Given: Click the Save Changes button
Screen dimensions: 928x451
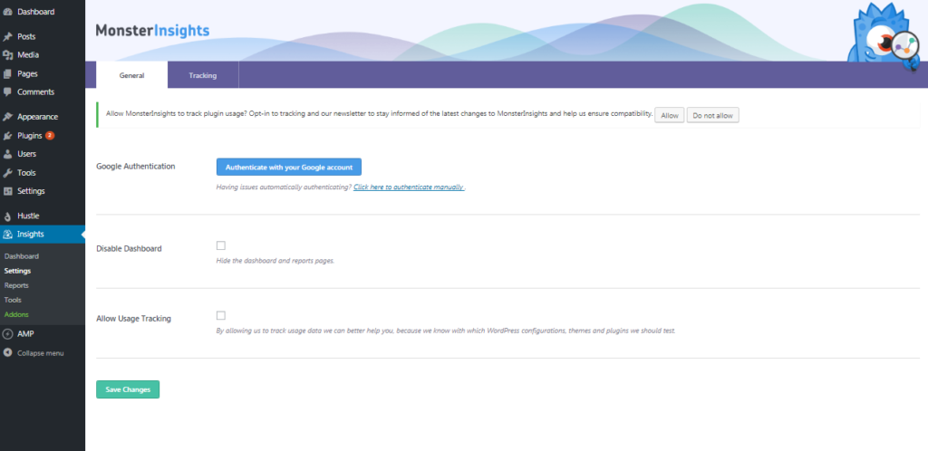Looking at the screenshot, I should click(128, 389).
